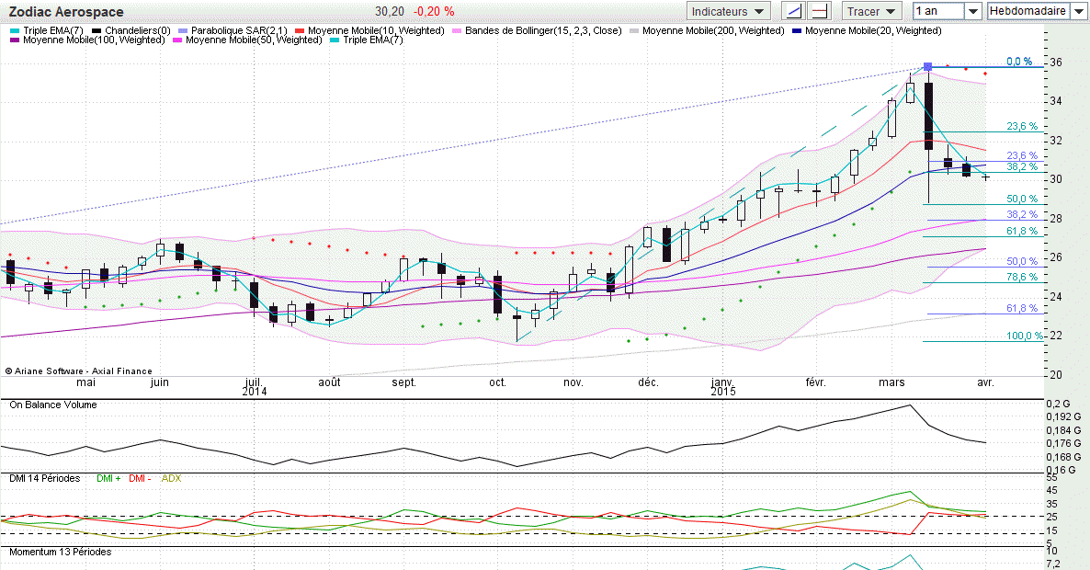Grab the blue square Fibonacci anchor handle
The height and width of the screenshot is (570, 1090).
927,67
